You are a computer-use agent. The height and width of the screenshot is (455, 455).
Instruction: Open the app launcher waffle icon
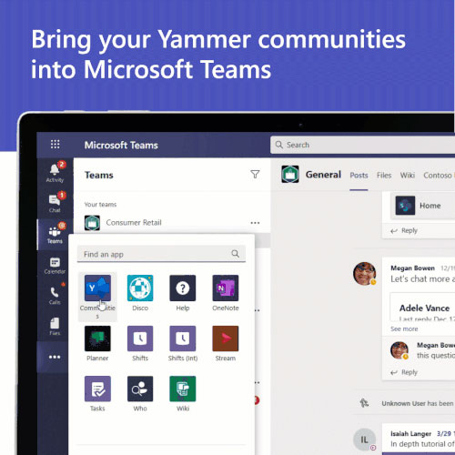pyautogui.click(x=55, y=145)
